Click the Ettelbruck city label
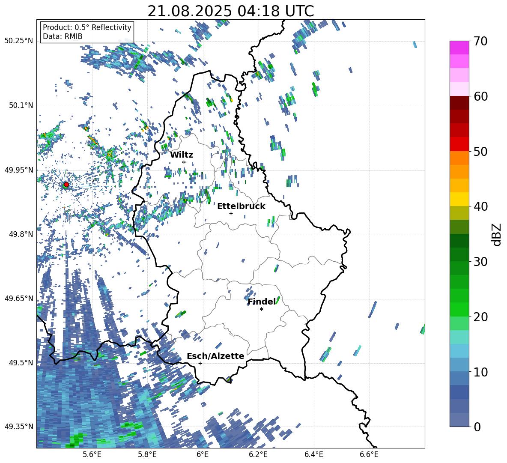507x463 pixels. [x=241, y=206]
